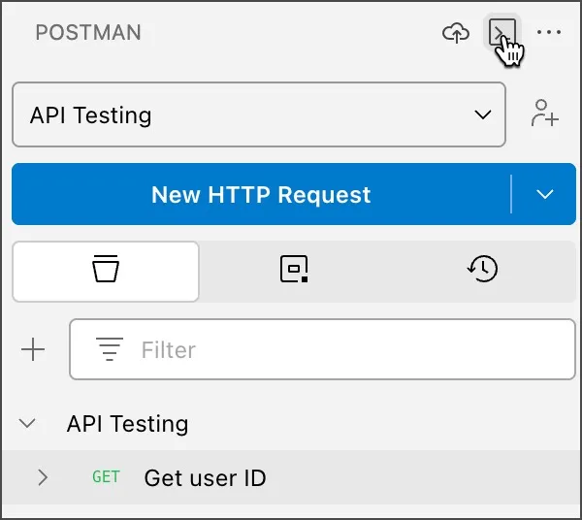Switch to the Environments tab
The width and height of the screenshot is (582, 520).
pyautogui.click(x=294, y=270)
